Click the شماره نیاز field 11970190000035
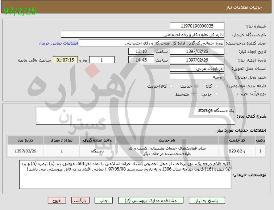274x210 pixels. (x=197, y=26)
